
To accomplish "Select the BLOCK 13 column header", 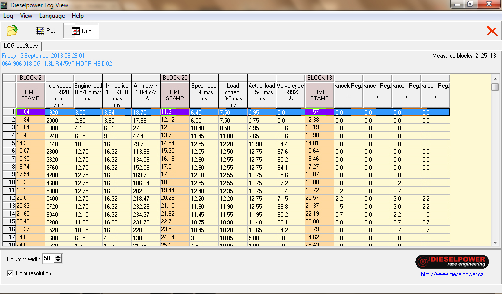I will (x=319, y=78).
